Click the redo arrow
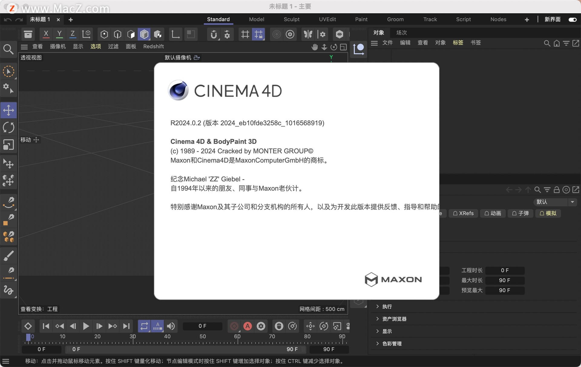Image resolution: width=581 pixels, height=367 pixels. (19, 20)
